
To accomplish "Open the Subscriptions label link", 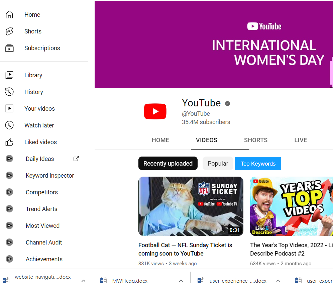I will click(x=42, y=48).
